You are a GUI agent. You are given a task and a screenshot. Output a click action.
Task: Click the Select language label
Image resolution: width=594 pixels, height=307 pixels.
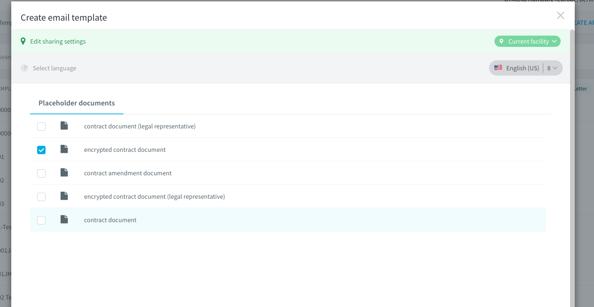pos(54,68)
